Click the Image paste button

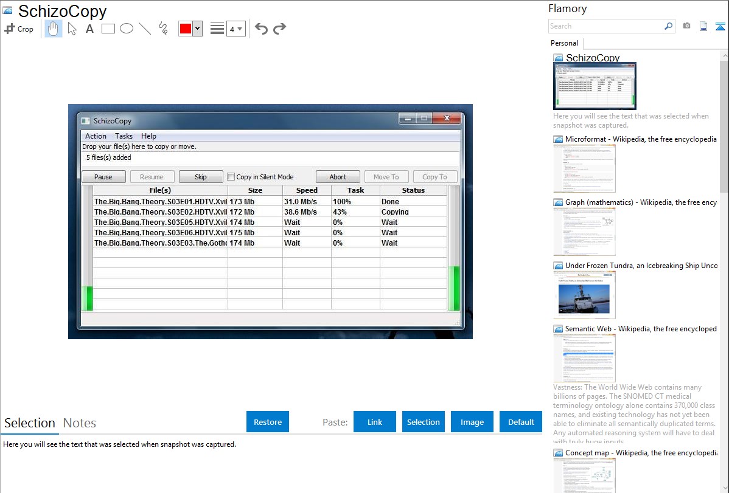pos(472,422)
